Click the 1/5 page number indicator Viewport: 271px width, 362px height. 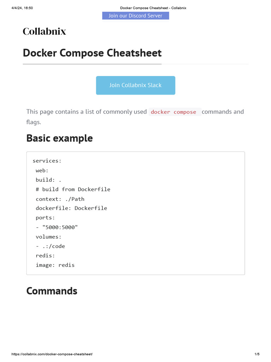tap(257, 354)
